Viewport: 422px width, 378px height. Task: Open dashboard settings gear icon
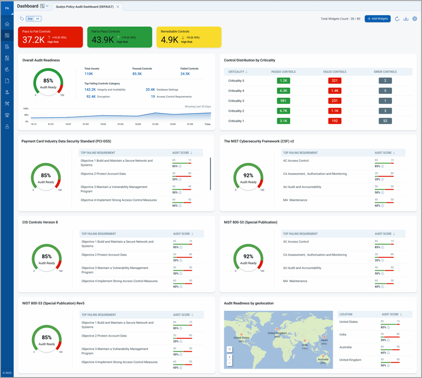pyautogui.click(x=415, y=19)
